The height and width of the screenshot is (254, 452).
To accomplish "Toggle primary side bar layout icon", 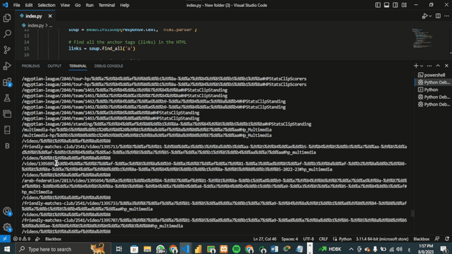I will point(378,5).
